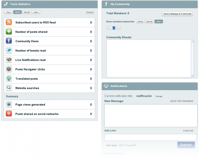Change the current notification title
This screenshot has height=162, width=199.
coord(159,96)
